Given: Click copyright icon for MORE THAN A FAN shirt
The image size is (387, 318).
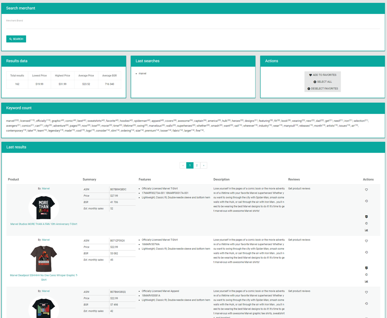Looking at the screenshot, I should (366, 223).
